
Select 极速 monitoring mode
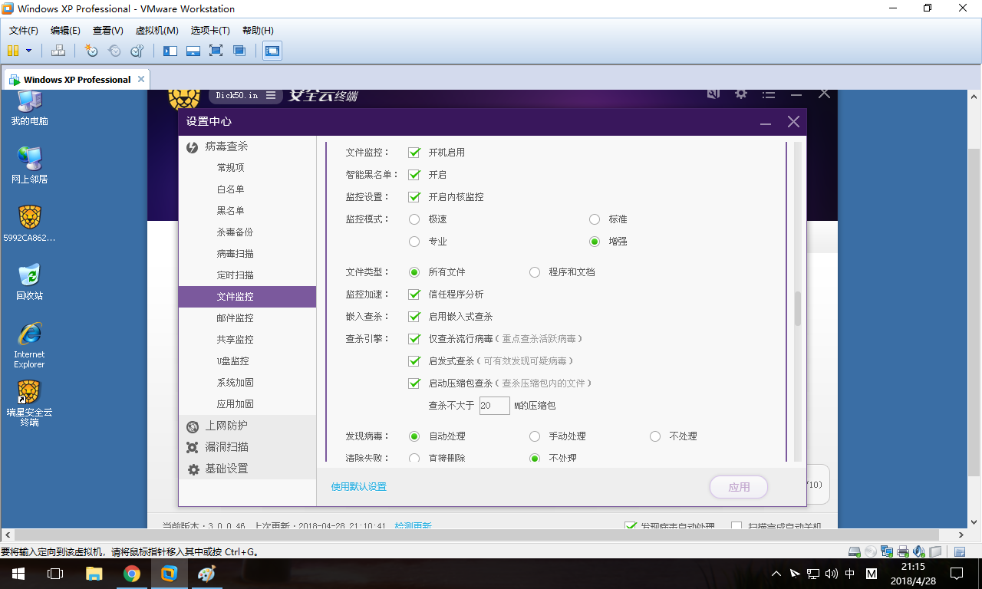(414, 219)
